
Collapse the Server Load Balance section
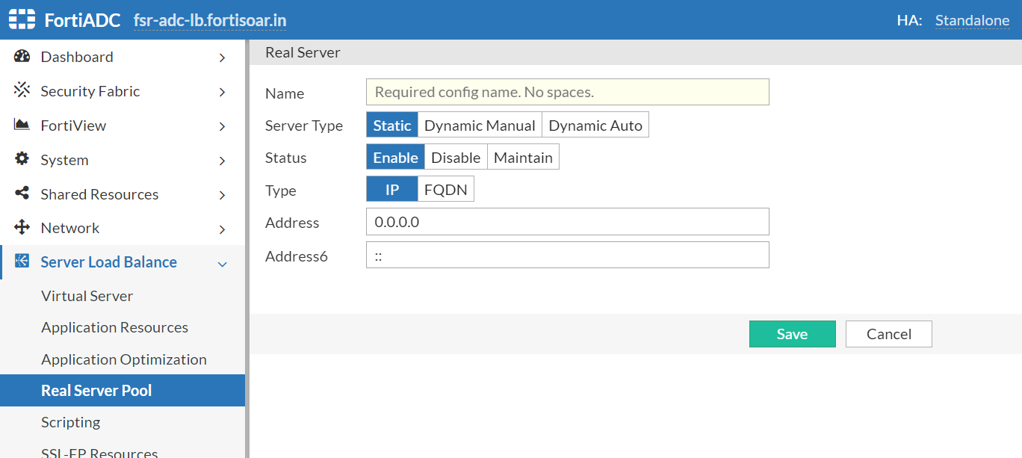pyautogui.click(x=222, y=264)
